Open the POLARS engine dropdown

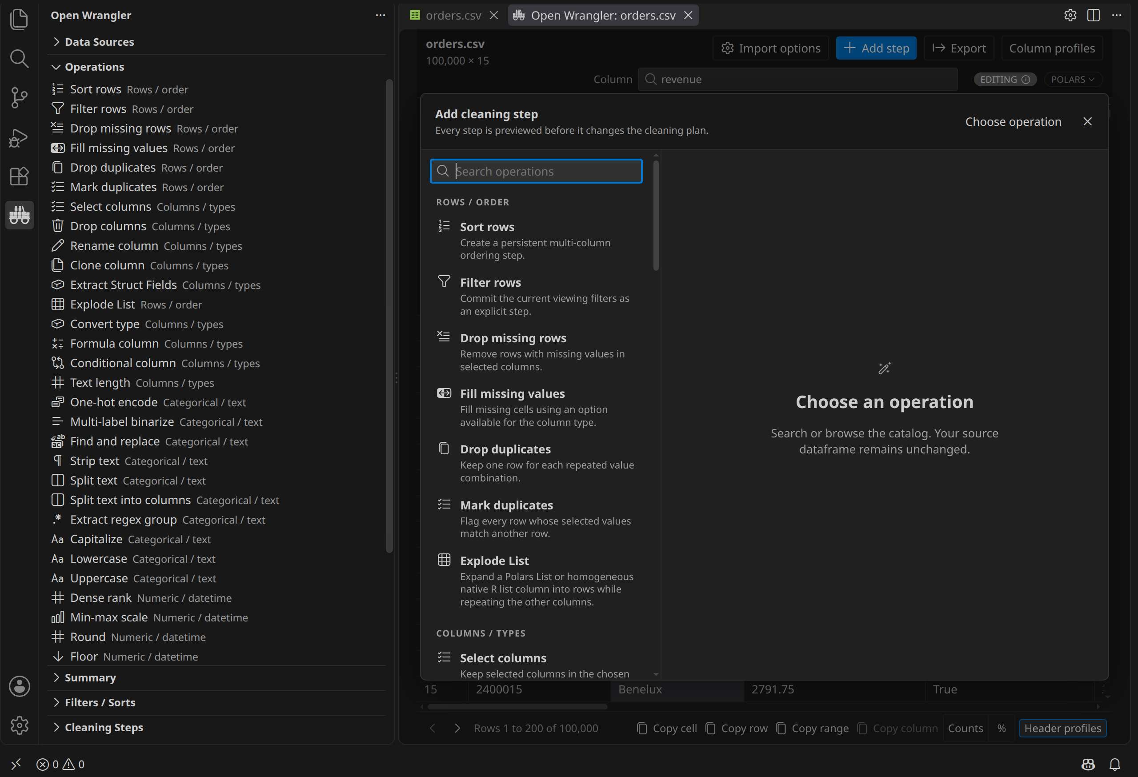click(x=1073, y=79)
